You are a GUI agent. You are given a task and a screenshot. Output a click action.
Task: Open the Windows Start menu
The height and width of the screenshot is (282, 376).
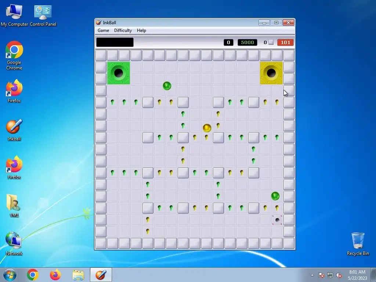[10, 275]
